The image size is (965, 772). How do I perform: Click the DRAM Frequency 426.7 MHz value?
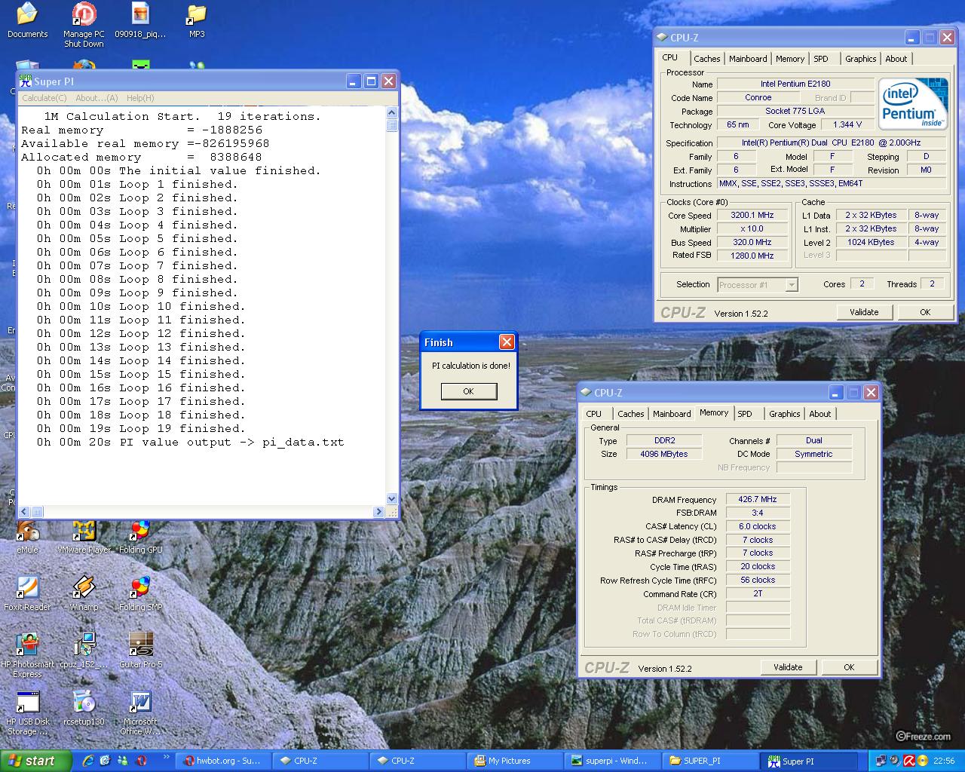[758, 499]
